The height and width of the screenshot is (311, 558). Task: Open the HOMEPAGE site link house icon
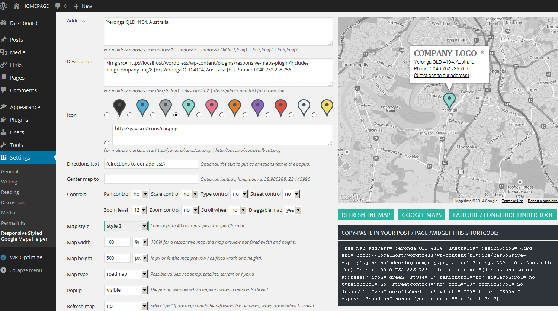tap(16, 6)
